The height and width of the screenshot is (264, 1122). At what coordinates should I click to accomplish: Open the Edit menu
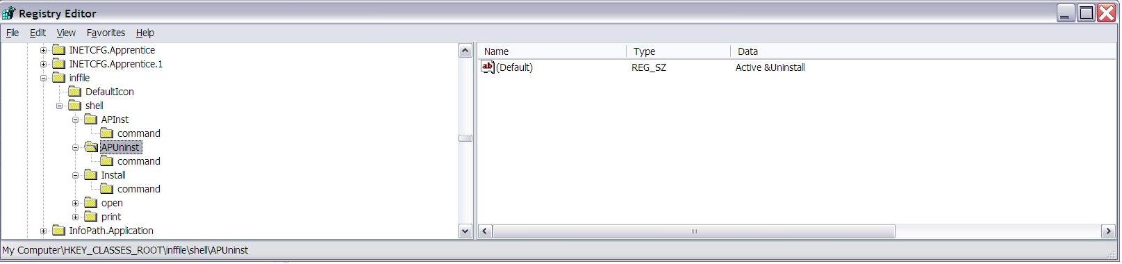click(38, 33)
